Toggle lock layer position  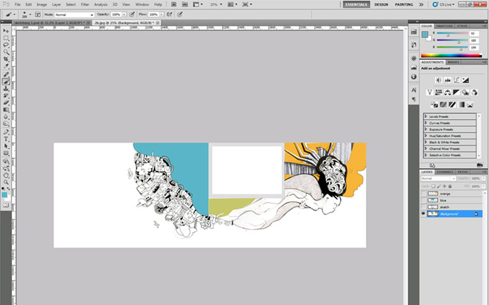(x=444, y=186)
